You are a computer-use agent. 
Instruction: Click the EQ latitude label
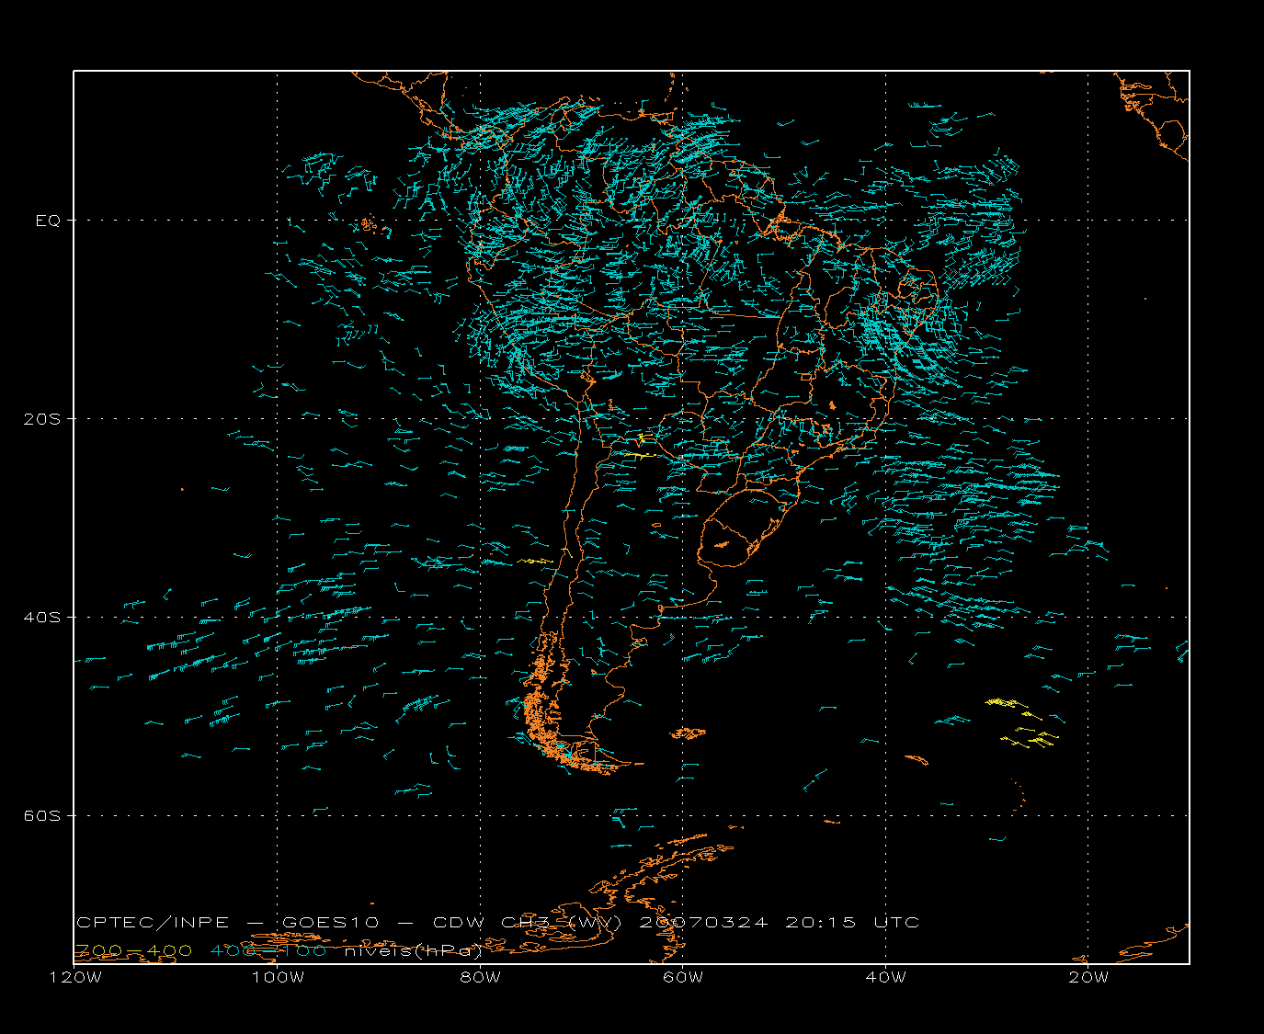(x=48, y=221)
